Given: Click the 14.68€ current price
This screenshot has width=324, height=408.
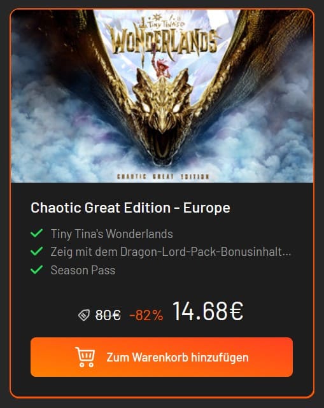Looking at the screenshot, I should pos(208,311).
